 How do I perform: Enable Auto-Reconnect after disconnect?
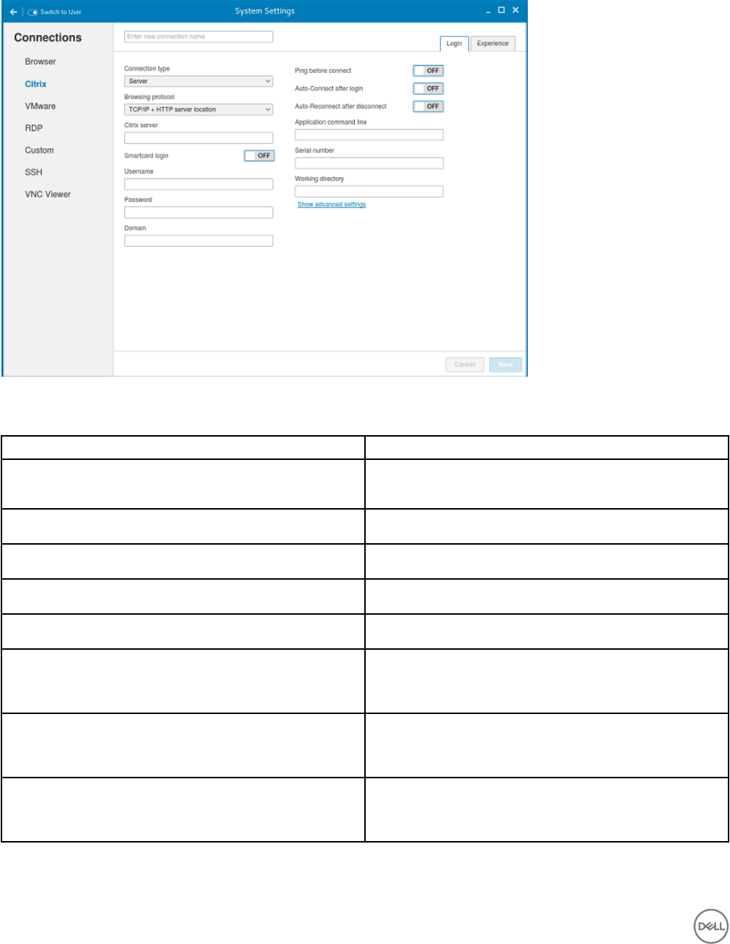point(428,106)
